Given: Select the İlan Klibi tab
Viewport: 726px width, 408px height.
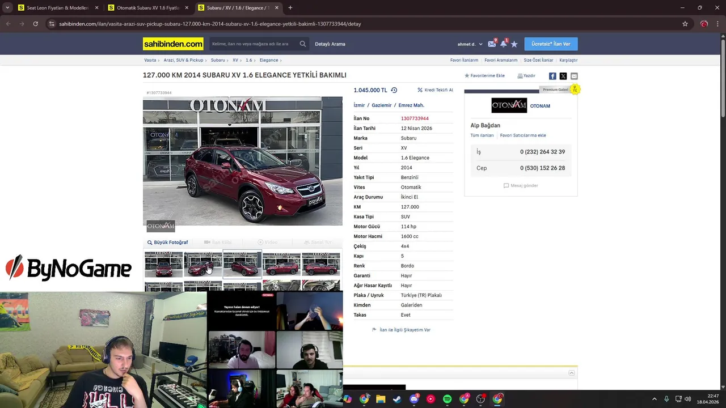Looking at the screenshot, I should click(218, 243).
